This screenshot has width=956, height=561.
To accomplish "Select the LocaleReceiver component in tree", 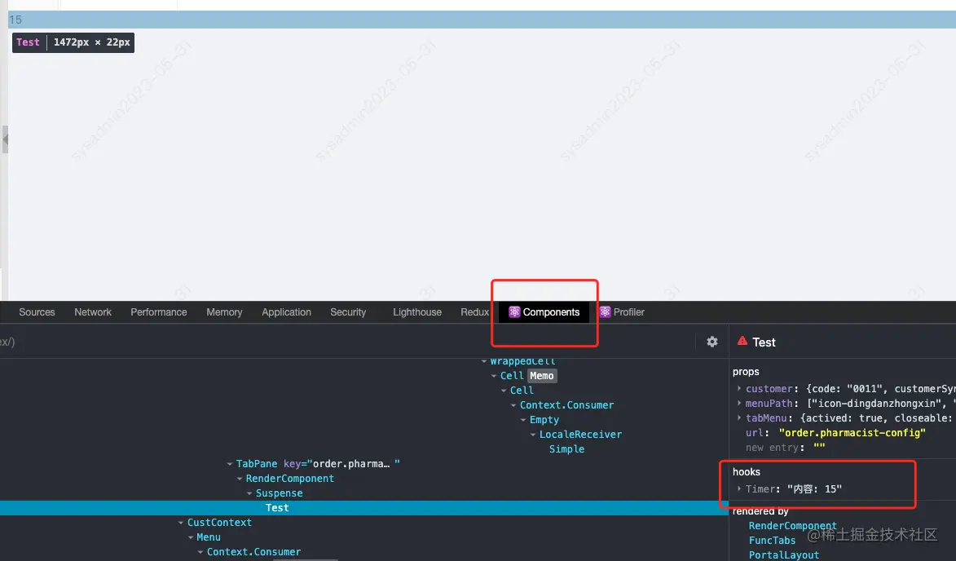I will coord(580,435).
